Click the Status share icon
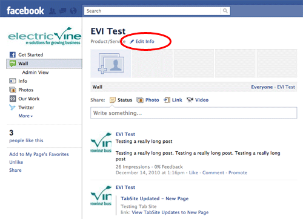The image size is (303, 219). pos(113,100)
